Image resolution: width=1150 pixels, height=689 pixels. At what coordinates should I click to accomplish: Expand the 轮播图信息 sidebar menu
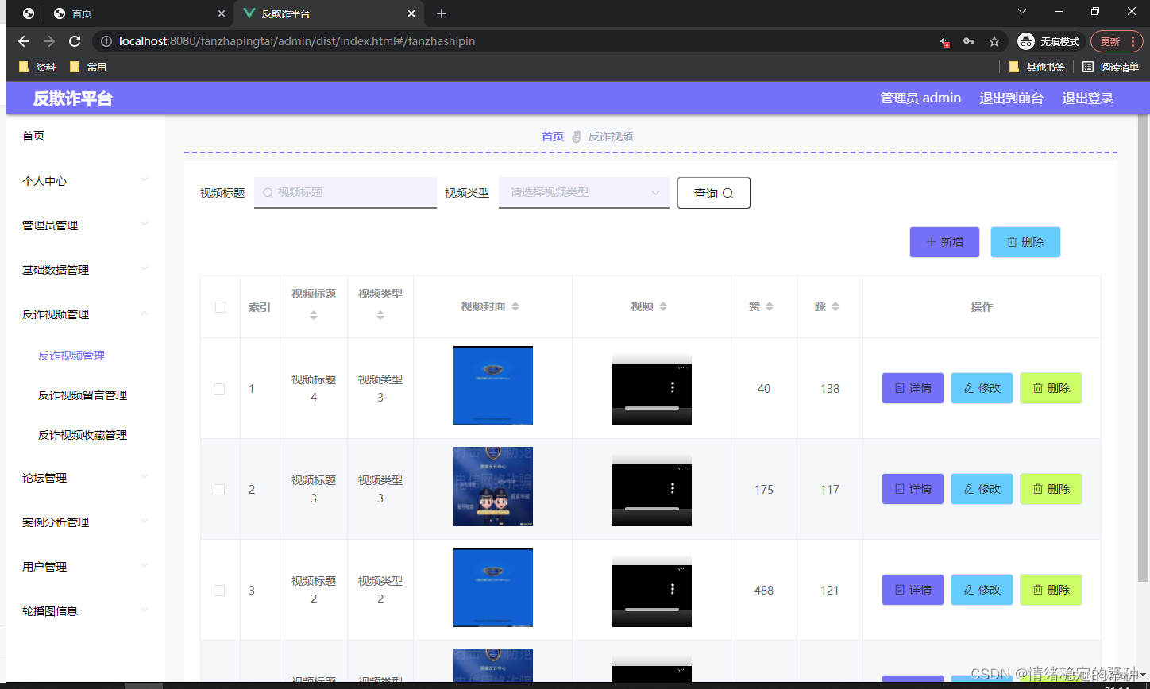86,611
